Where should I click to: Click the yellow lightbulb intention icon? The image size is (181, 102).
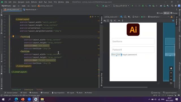(x=13, y=37)
